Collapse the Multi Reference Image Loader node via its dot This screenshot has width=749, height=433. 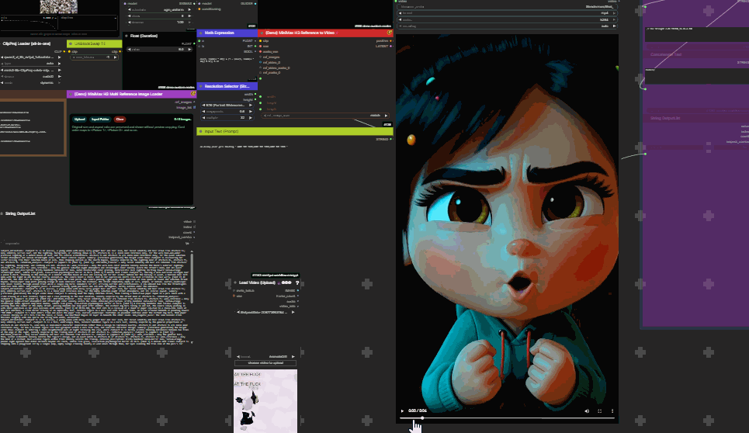tap(71, 94)
